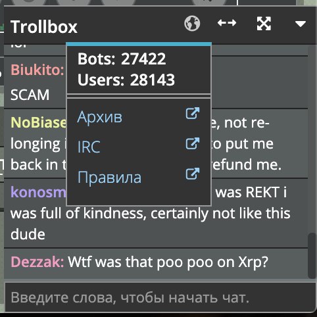Image resolution: width=317 pixels, height=317 pixels.
Task: Expand Trollbox to fullscreen via crossed-arrows icon
Action: pos(264,24)
